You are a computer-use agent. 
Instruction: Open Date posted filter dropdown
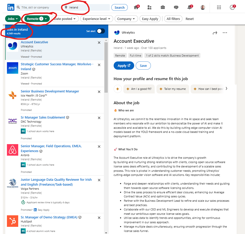pyautogui.click(x=65, y=19)
